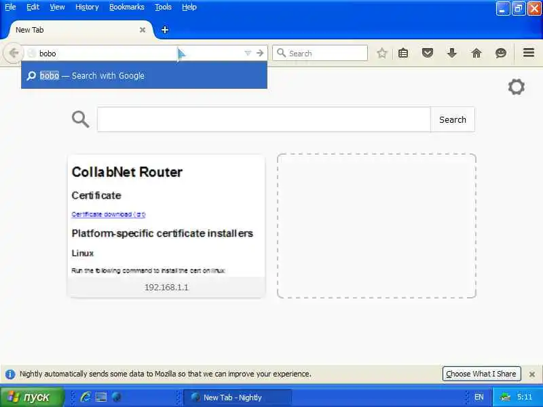Image resolution: width=543 pixels, height=407 pixels.
Task: Click the new tab page search field
Action: point(264,119)
